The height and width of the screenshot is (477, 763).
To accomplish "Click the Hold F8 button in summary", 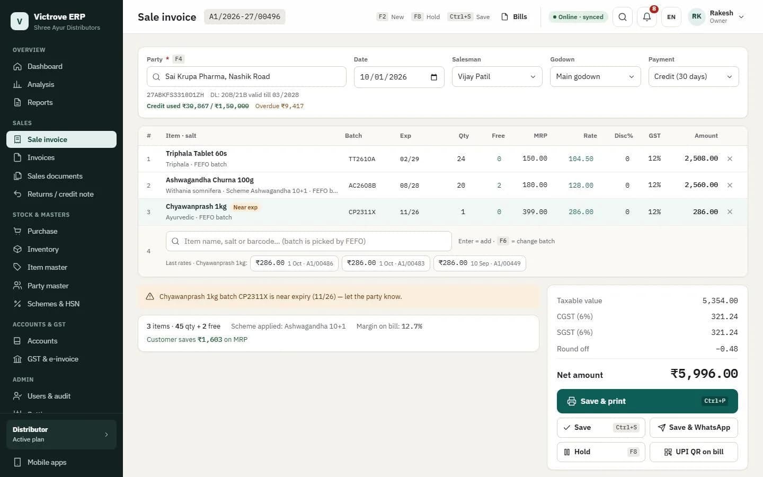I will [601, 452].
